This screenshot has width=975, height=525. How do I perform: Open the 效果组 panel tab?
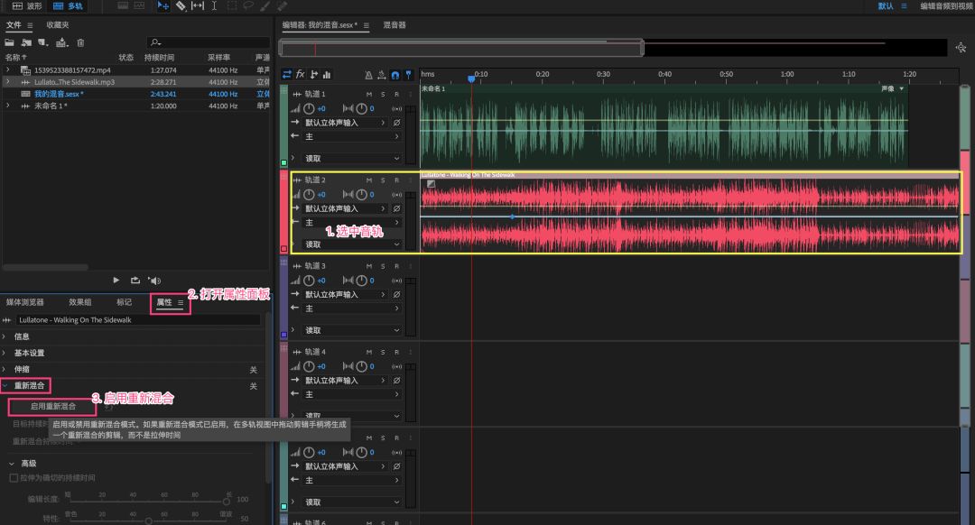(x=80, y=302)
